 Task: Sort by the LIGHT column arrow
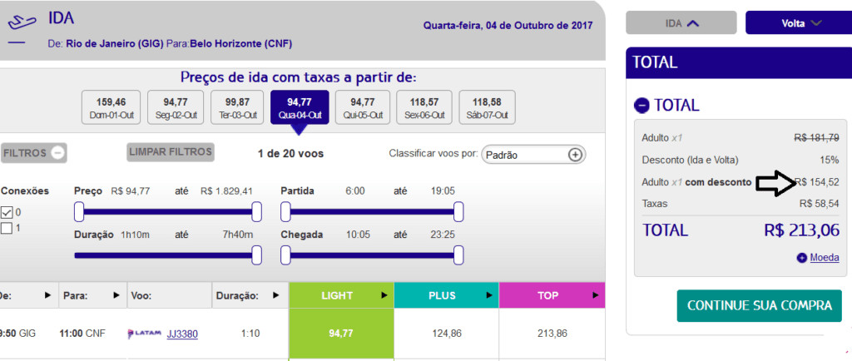[x=384, y=296]
